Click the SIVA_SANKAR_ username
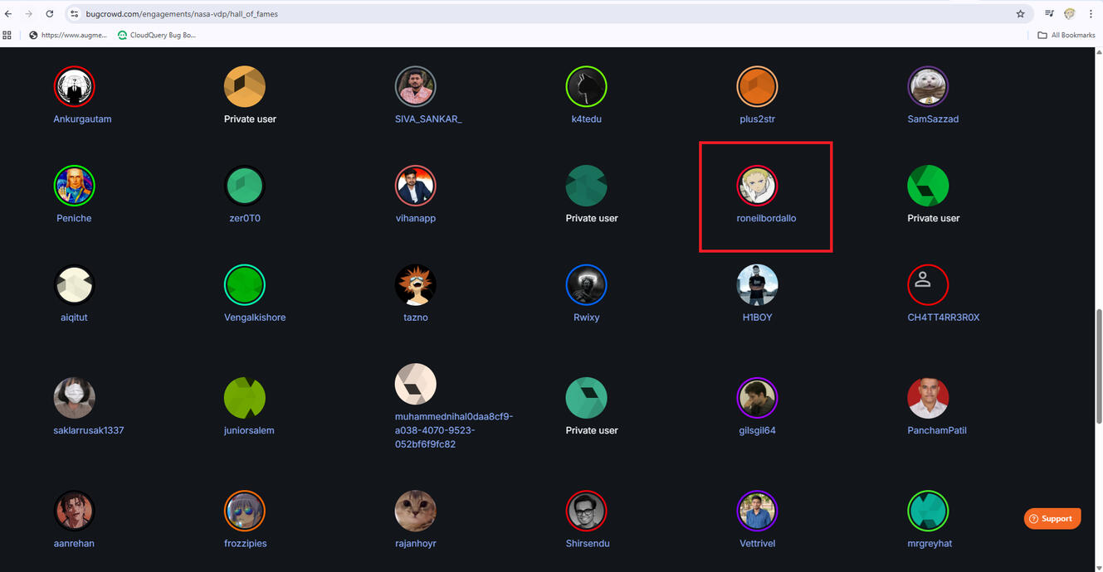 click(x=428, y=119)
